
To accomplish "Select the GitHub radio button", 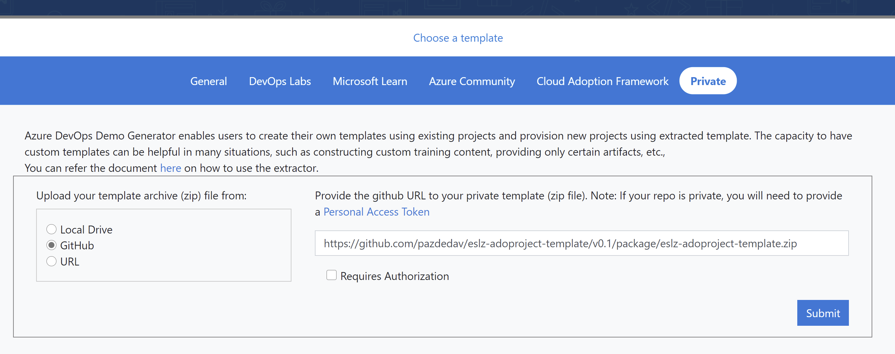I will click(51, 246).
